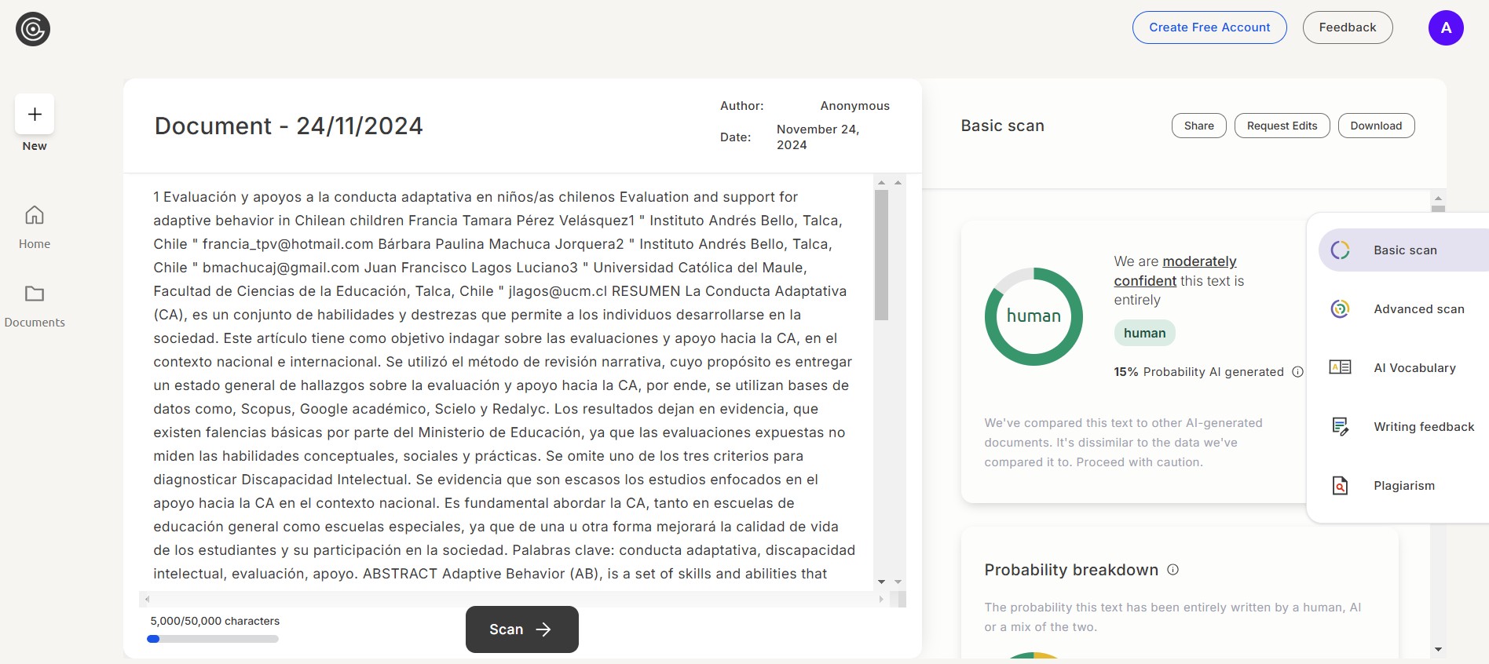
Task: Open the Writing feedback icon
Action: [1341, 426]
